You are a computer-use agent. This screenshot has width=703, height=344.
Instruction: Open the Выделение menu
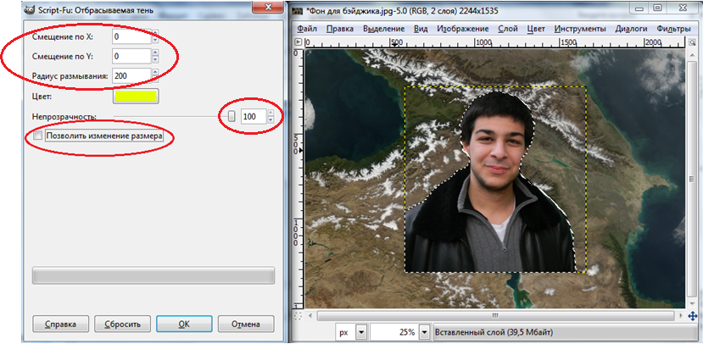(x=384, y=29)
